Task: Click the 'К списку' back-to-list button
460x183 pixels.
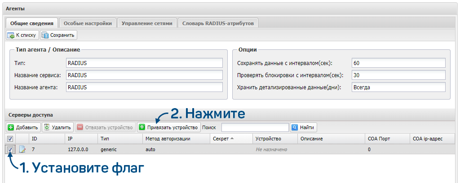Action: click(x=22, y=35)
